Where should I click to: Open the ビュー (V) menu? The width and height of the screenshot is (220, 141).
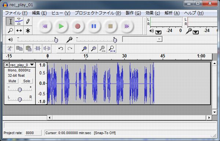tap(61, 13)
